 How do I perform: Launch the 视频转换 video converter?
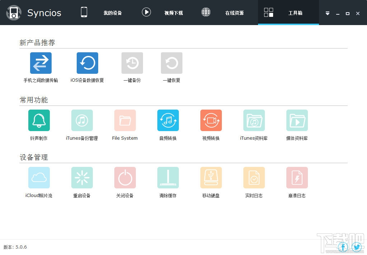(211, 120)
